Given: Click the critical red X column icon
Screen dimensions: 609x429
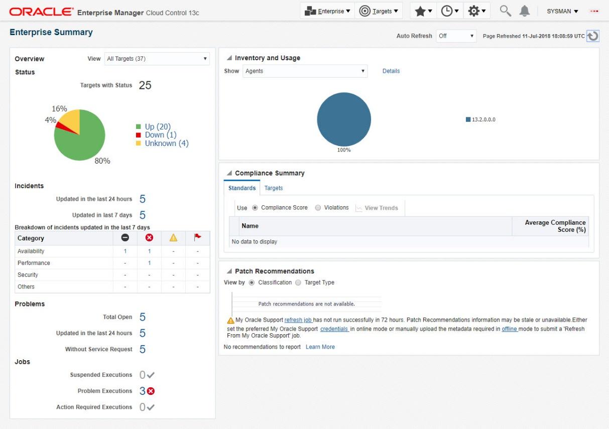Looking at the screenshot, I should point(149,238).
